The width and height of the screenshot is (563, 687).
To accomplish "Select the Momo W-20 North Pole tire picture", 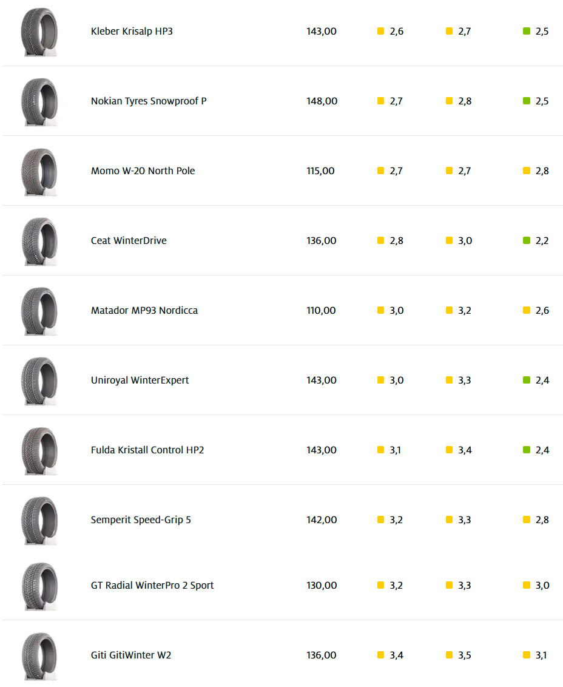I will click(39, 171).
